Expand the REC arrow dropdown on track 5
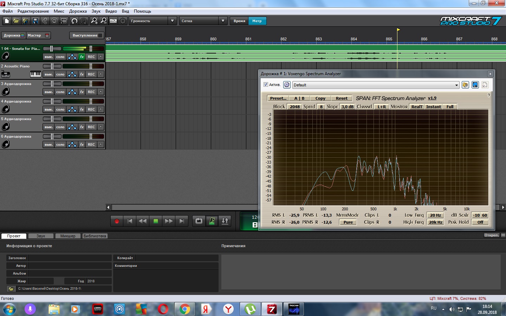This screenshot has width=506, height=316. pyautogui.click(x=101, y=127)
